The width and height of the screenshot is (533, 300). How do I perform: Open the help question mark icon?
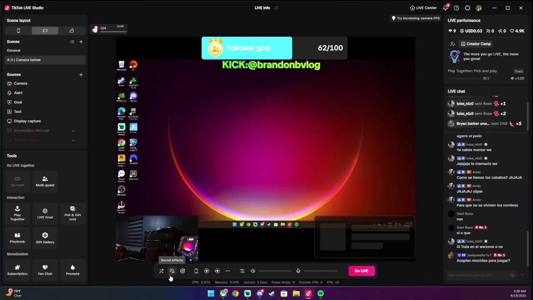coord(456,8)
